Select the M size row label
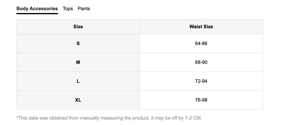 [x=78, y=62]
